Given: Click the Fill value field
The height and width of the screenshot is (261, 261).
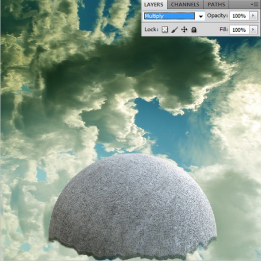Looking at the screenshot, I should point(239,30).
